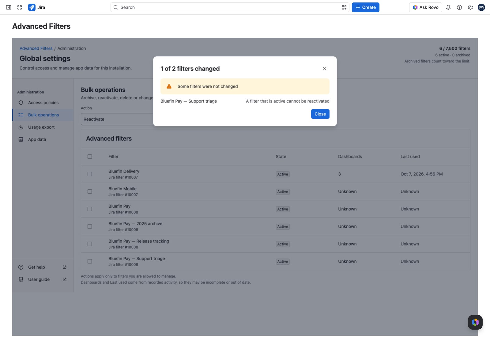Toggle the left sidebar panel icon
Screen dimensions: 490x337
tap(9, 7)
